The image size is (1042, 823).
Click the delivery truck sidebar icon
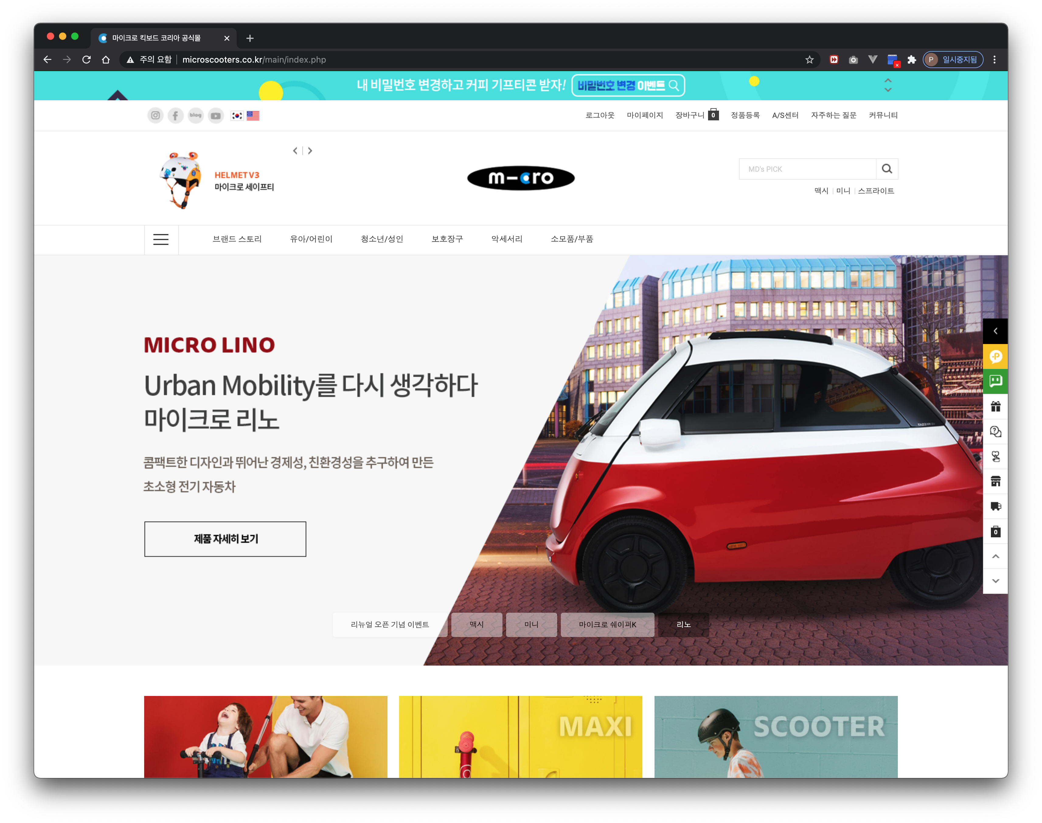coord(995,506)
